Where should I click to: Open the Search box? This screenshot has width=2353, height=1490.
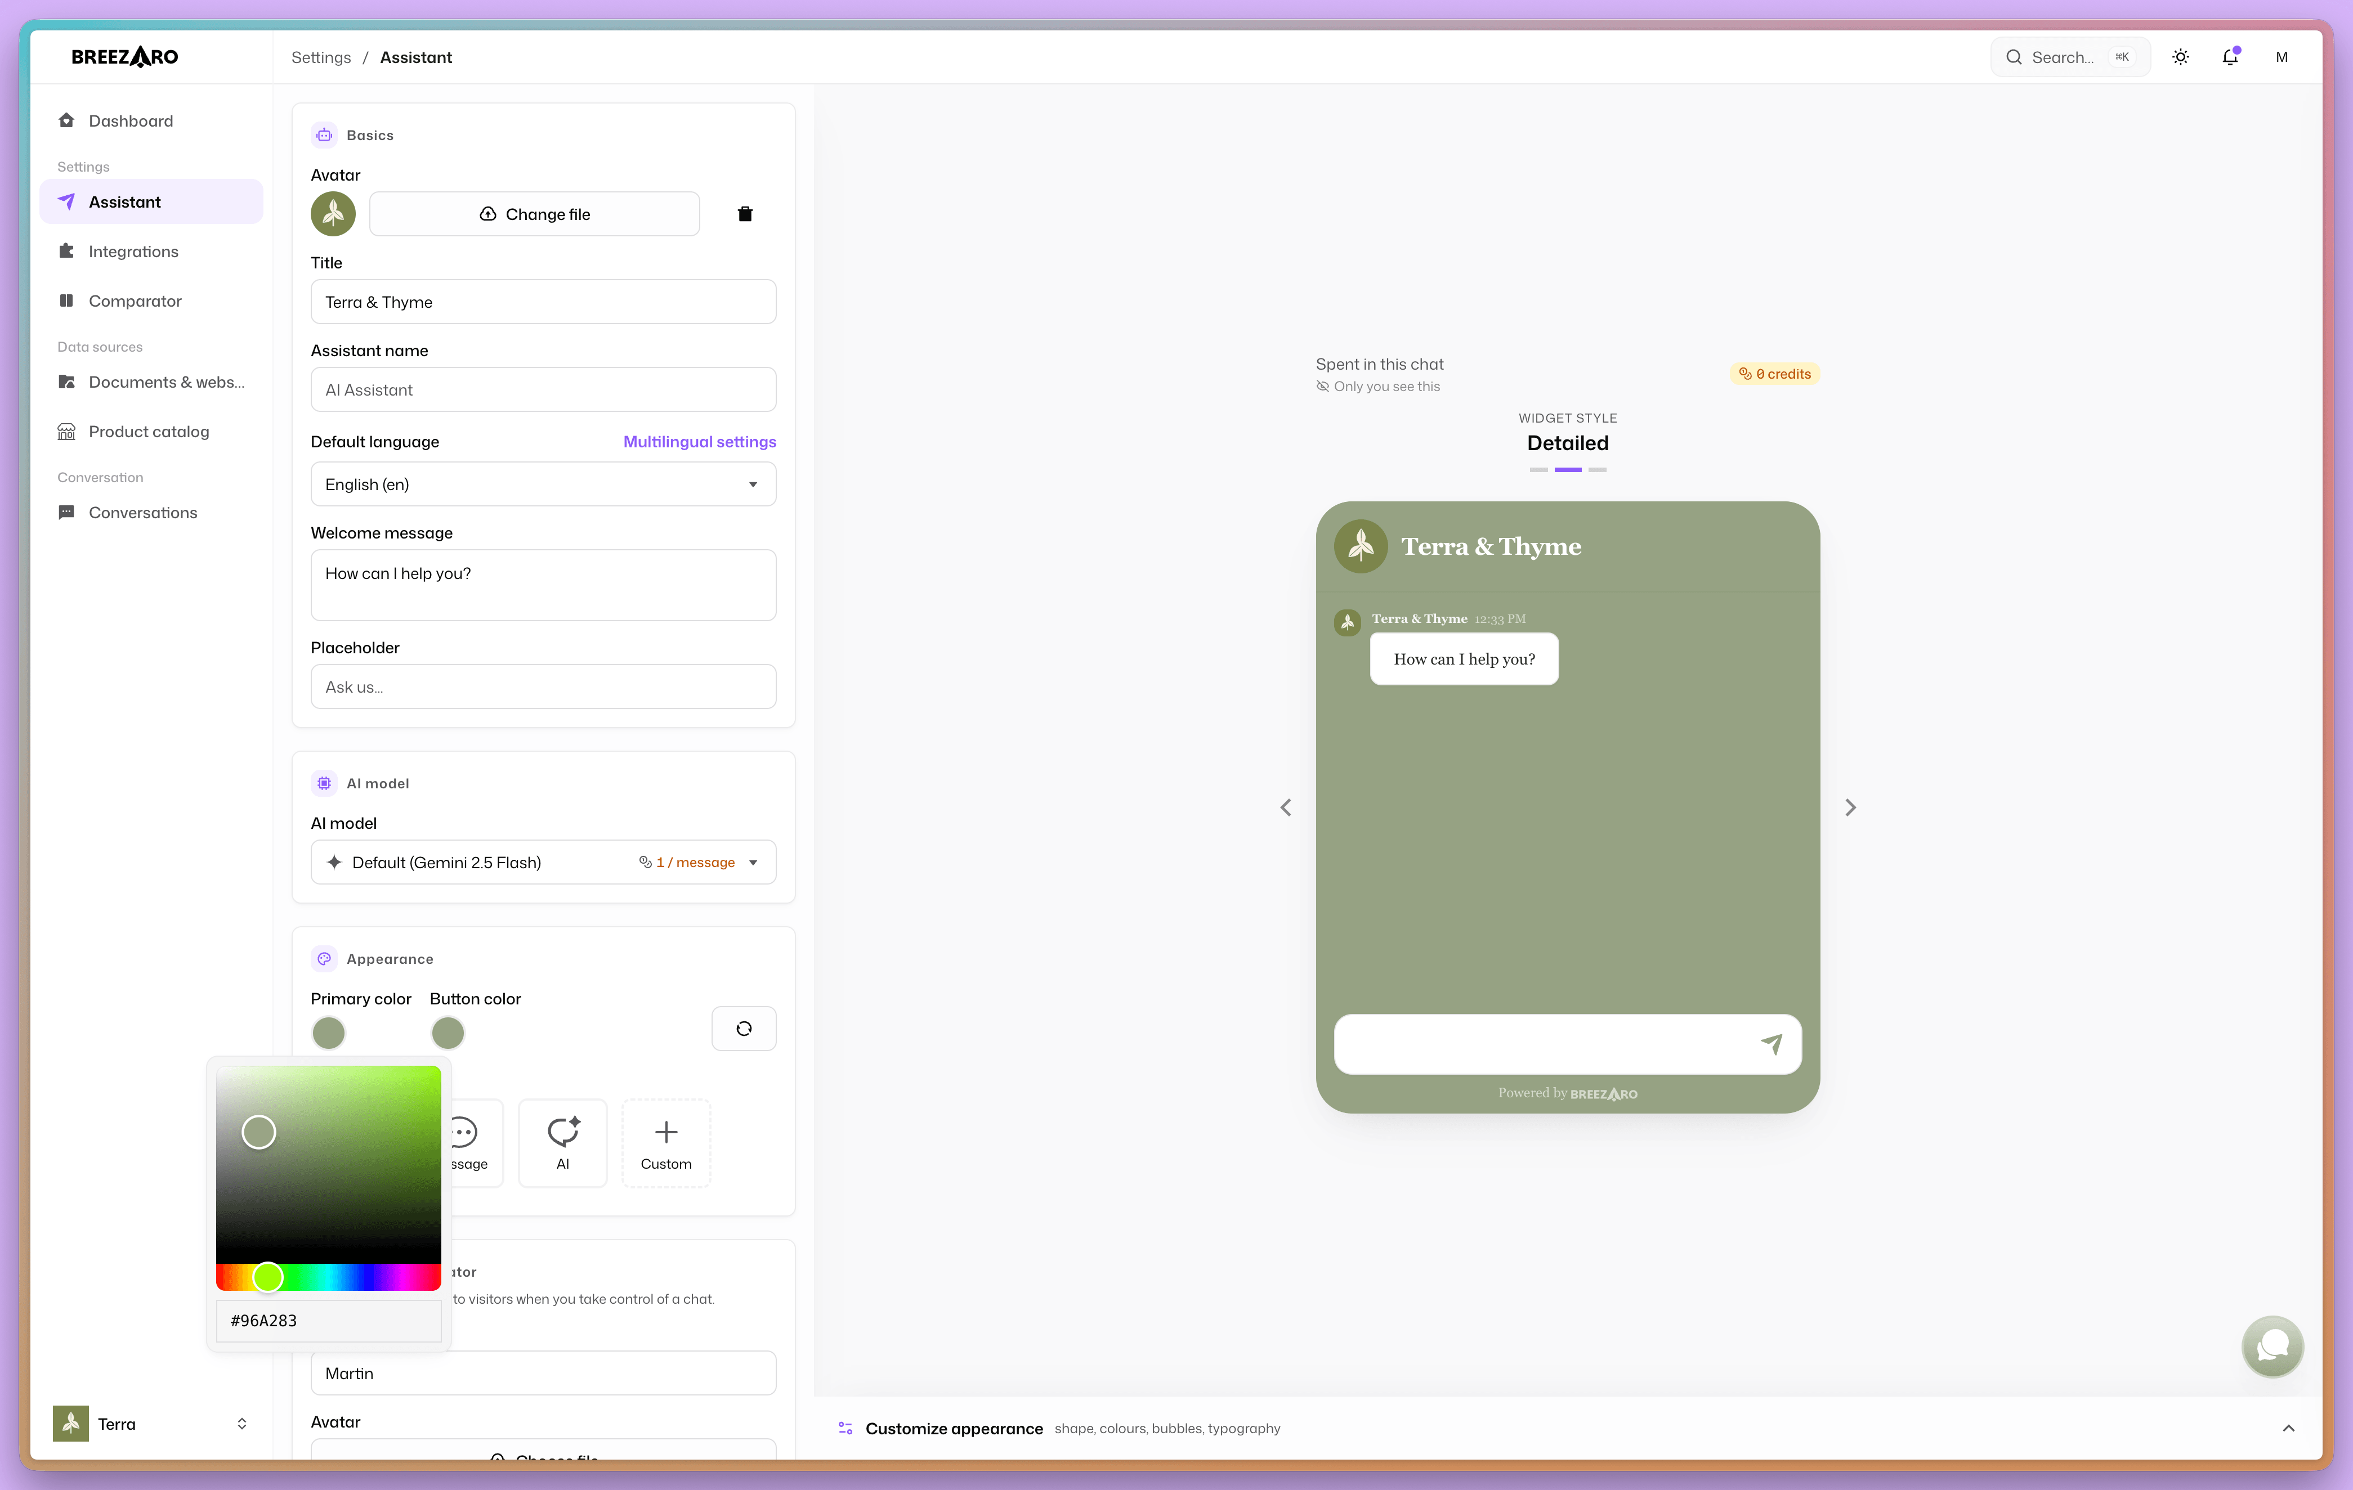pyautogui.click(x=2070, y=57)
